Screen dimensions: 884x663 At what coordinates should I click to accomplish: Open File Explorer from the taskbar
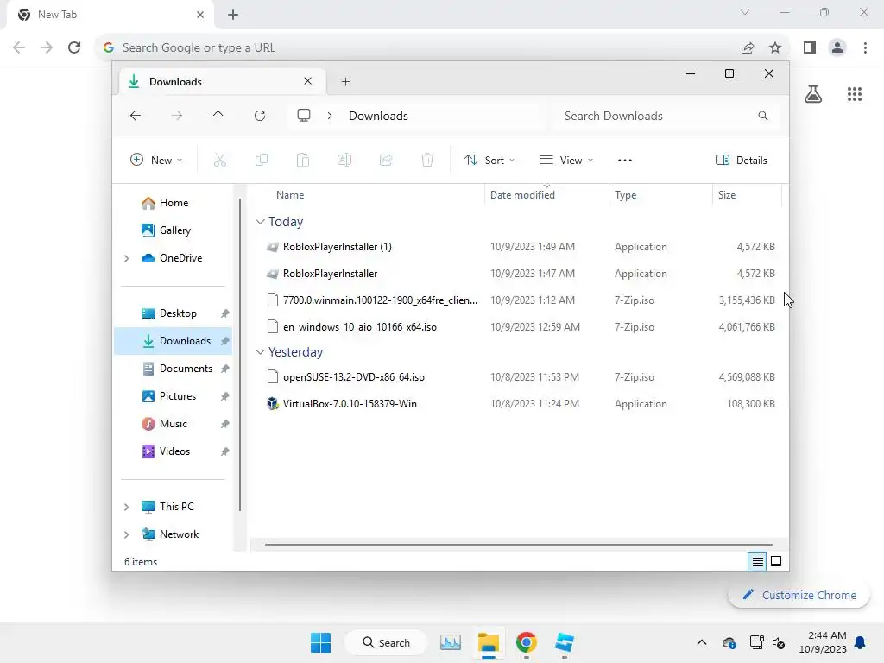[489, 642]
